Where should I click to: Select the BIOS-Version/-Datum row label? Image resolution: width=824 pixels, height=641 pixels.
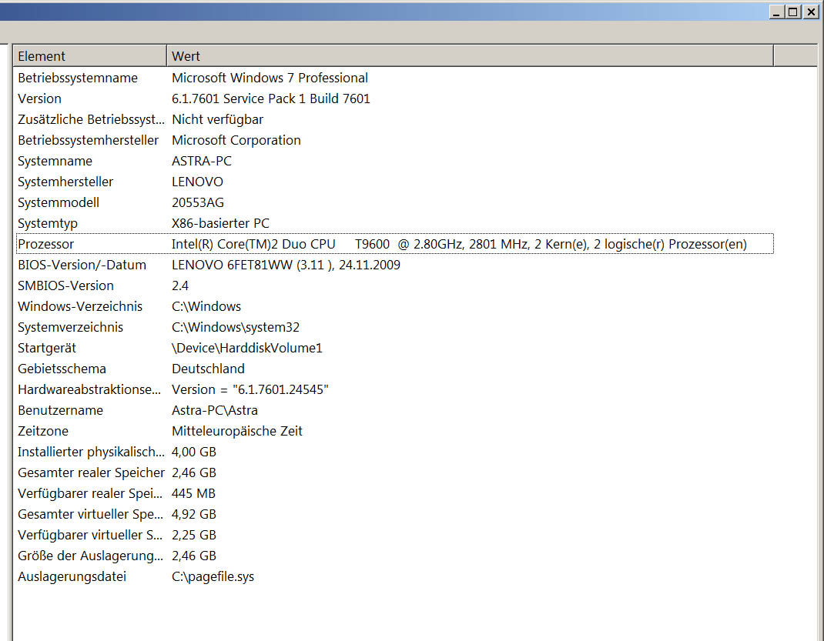pos(82,265)
